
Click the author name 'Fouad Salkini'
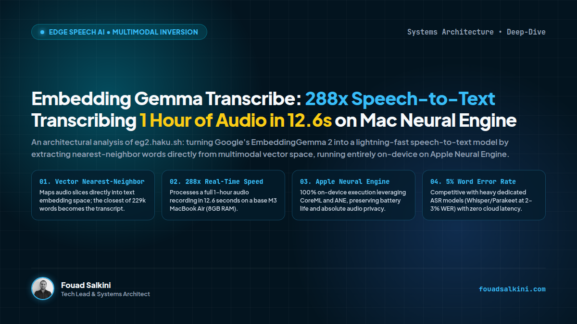[x=86, y=285]
